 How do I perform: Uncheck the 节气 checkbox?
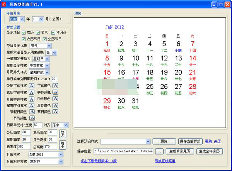click(38, 32)
